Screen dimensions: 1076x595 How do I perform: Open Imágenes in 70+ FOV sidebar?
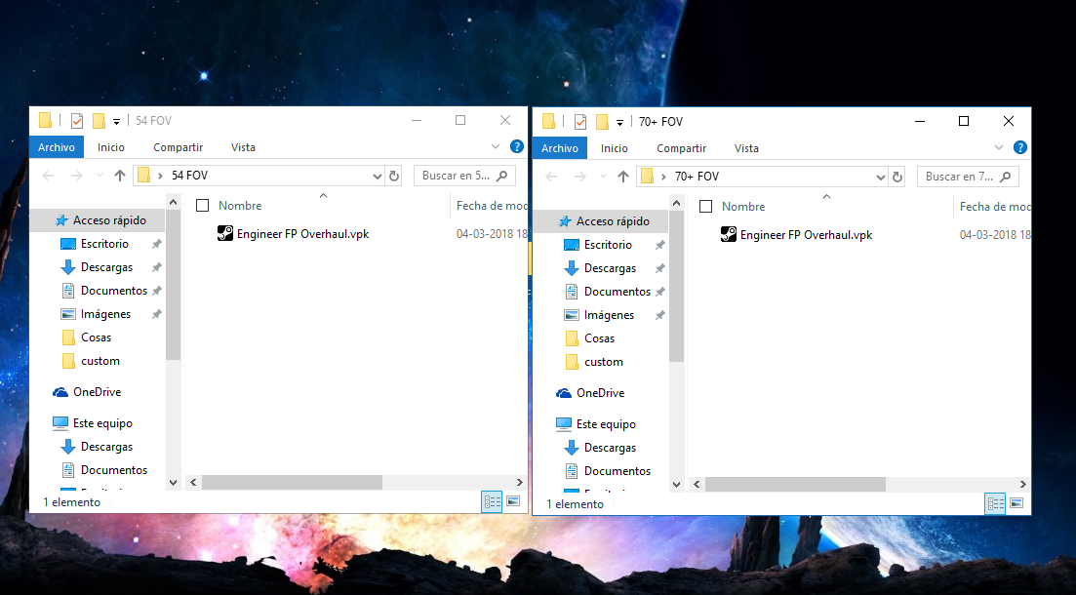pyautogui.click(x=610, y=314)
